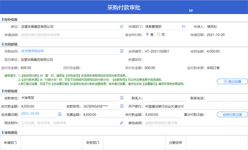
Task: Click the 联系电话 input field
Action: point(227,98)
